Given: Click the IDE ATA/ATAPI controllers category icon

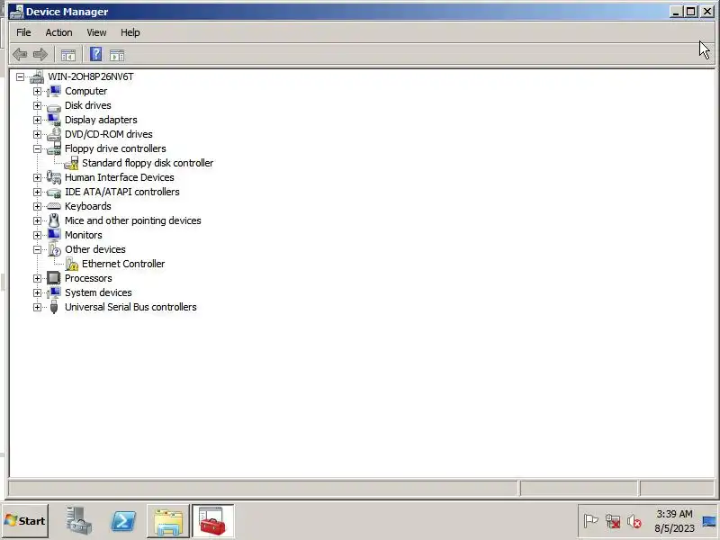Looking at the screenshot, I should [x=54, y=193].
